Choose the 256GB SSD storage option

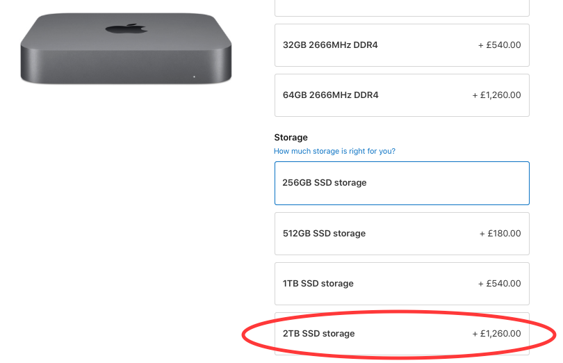tap(402, 184)
